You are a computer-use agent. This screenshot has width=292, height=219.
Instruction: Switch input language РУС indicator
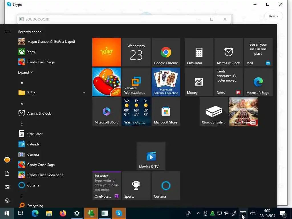(x=253, y=213)
